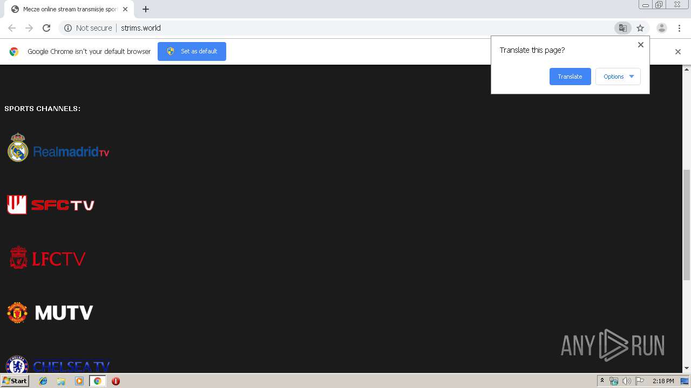The width and height of the screenshot is (691, 388).
Task: Open the Action Center flag icon
Action: (639, 381)
